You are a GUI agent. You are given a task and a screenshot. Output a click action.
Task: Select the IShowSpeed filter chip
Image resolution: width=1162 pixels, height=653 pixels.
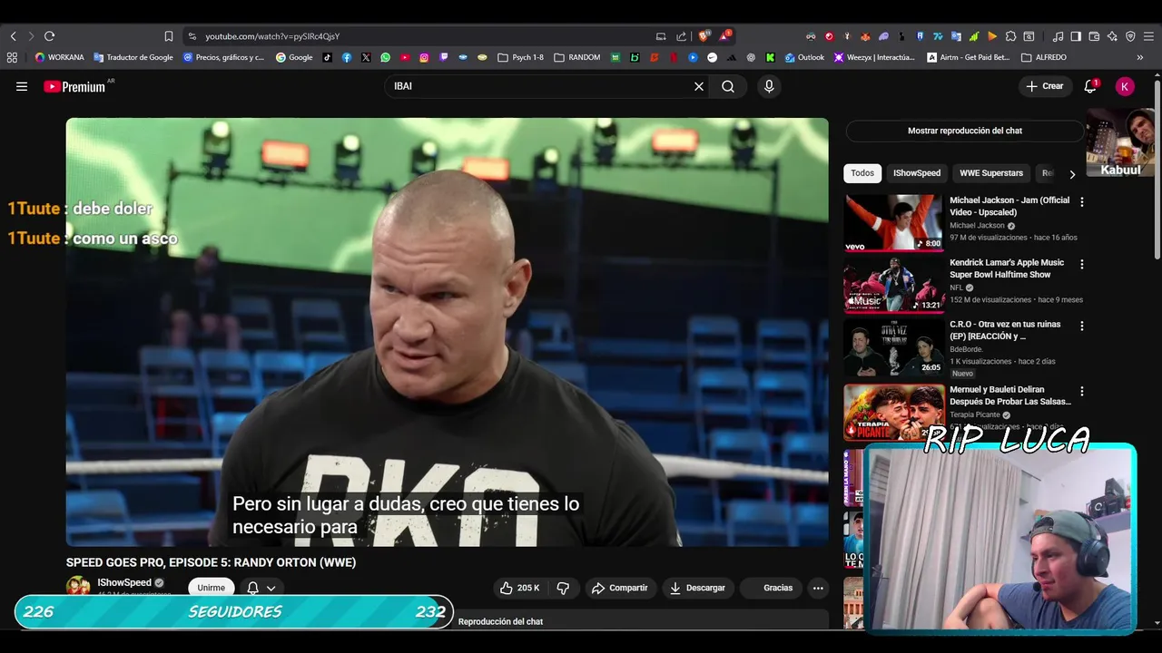(917, 173)
